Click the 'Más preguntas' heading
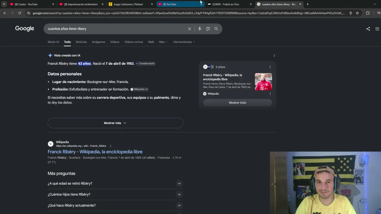The height and width of the screenshot is (214, 381). 61,174
